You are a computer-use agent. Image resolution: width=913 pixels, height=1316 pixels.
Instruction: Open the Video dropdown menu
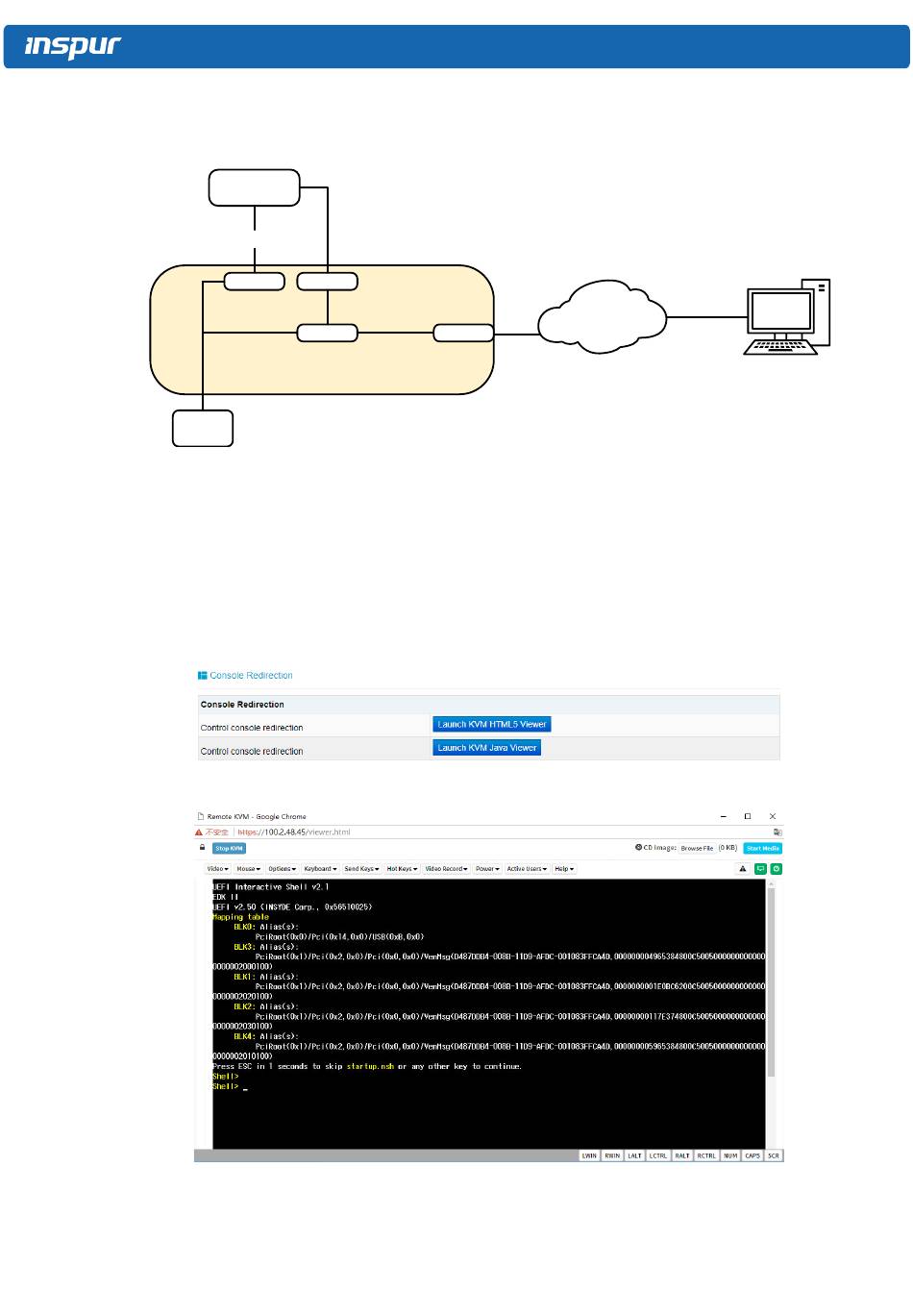[218, 869]
